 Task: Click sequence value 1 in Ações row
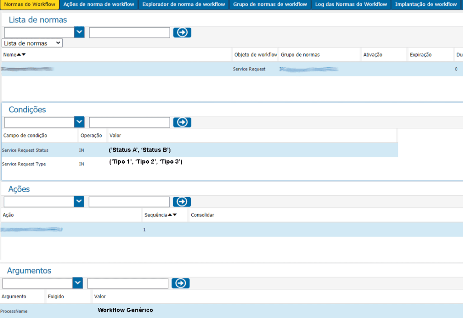coord(144,230)
